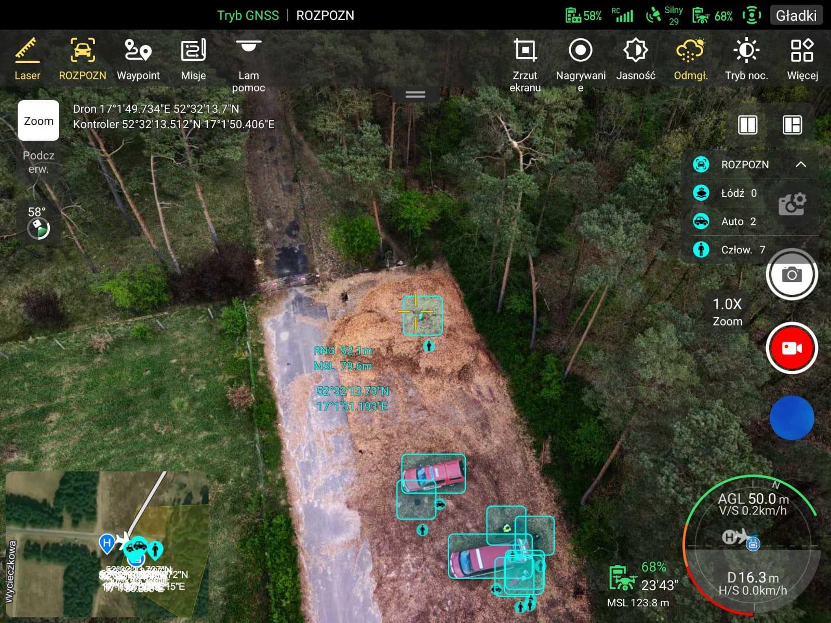The width and height of the screenshot is (831, 623).
Task: Open Jasność brightness setting
Action: pos(636,59)
